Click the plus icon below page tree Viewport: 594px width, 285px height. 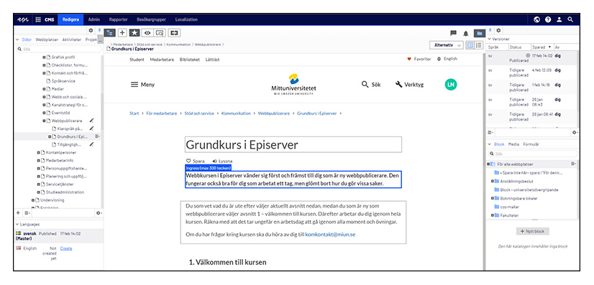coord(18,213)
